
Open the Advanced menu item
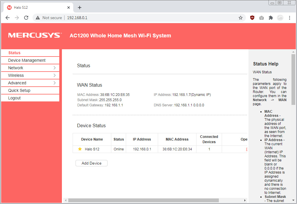(30, 83)
